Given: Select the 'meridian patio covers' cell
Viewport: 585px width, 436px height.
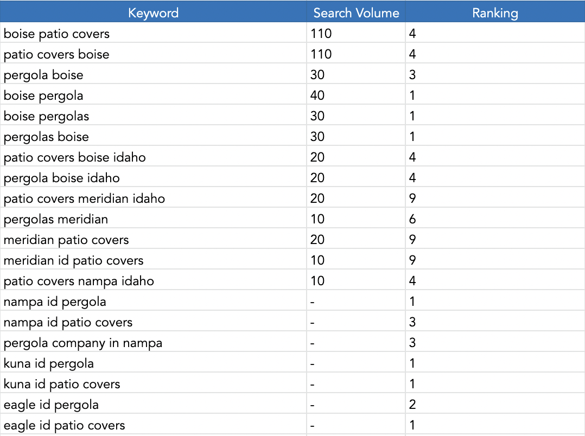Looking at the screenshot, I should coord(153,240).
